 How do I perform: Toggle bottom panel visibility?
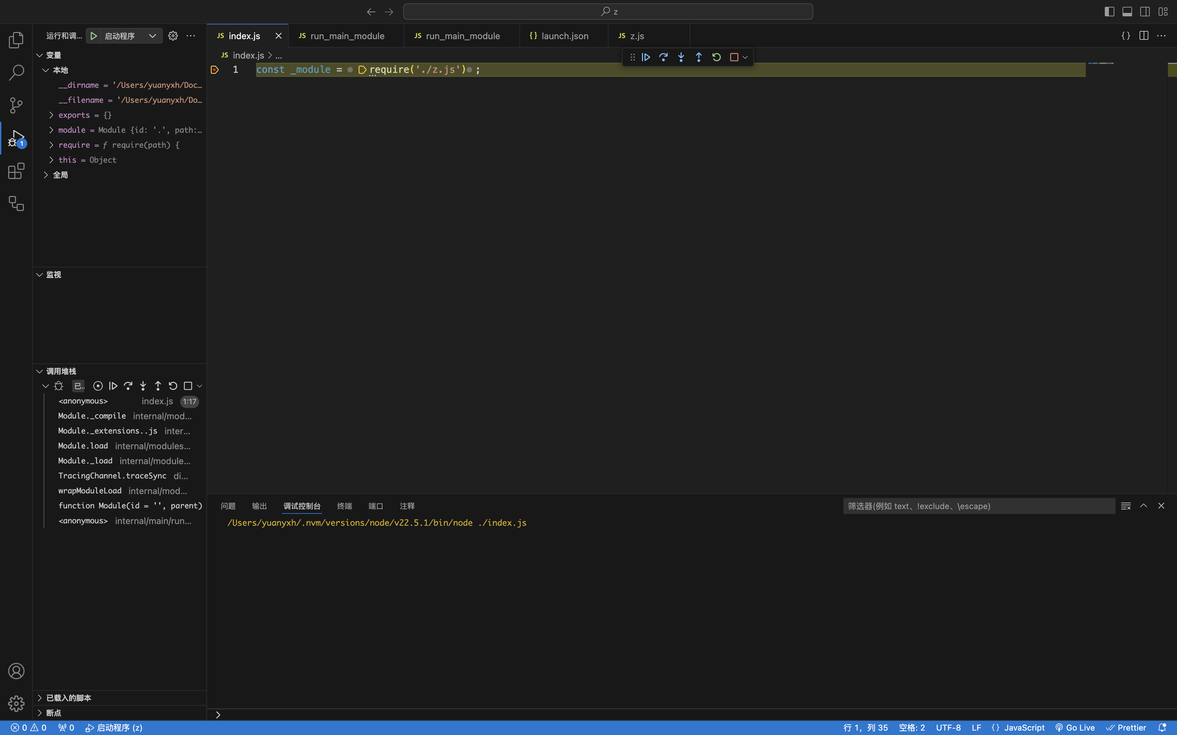(x=1127, y=12)
